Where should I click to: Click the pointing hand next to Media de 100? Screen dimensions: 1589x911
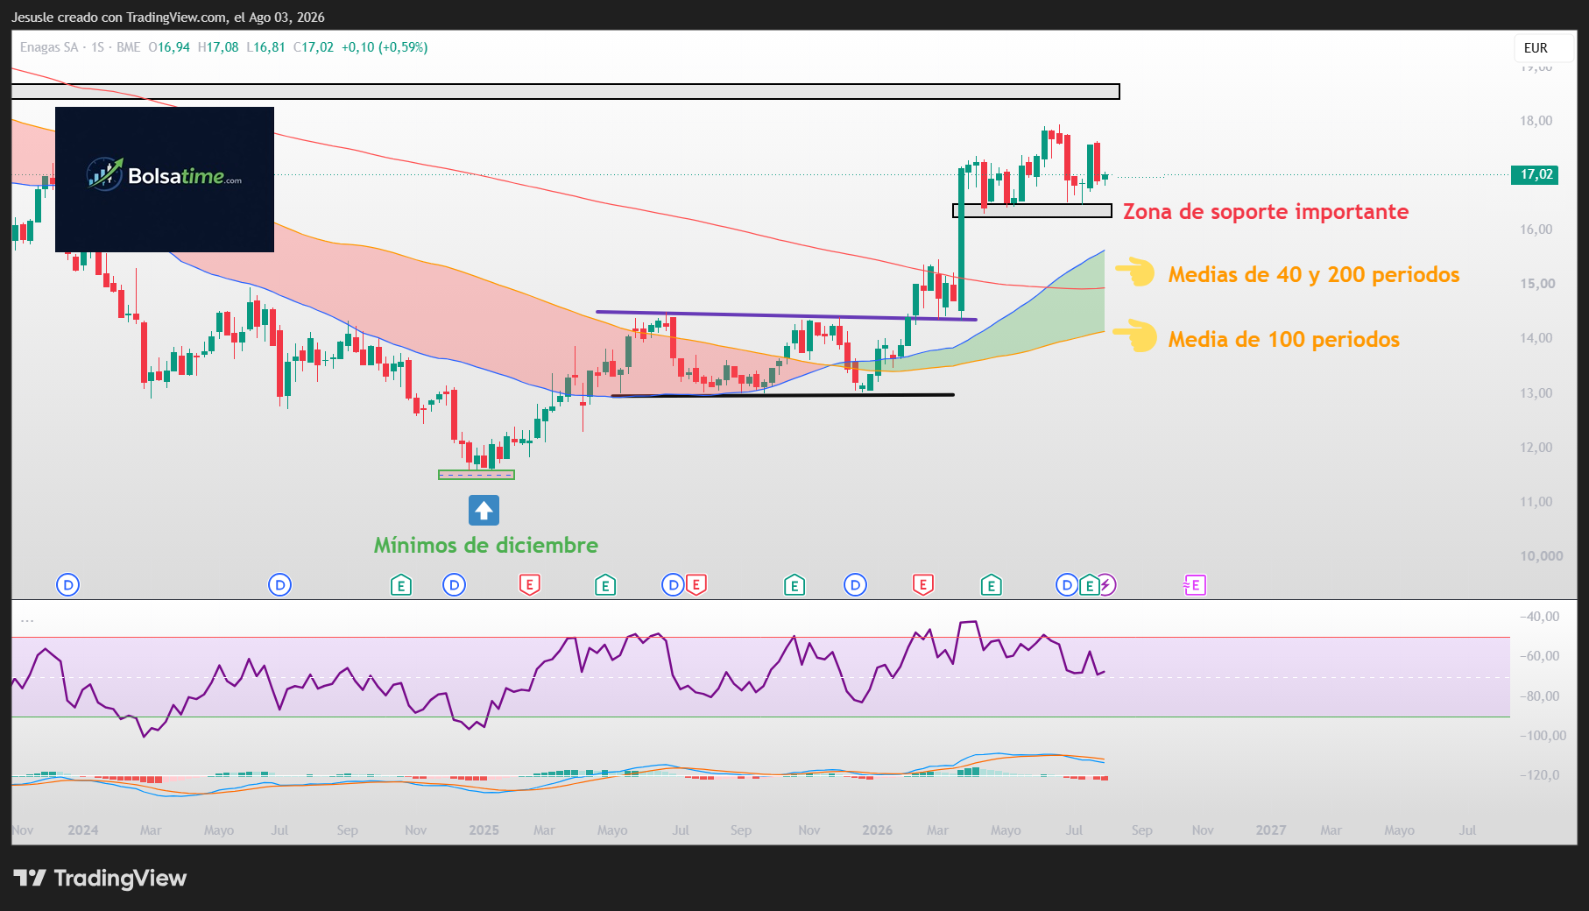[x=1136, y=336]
